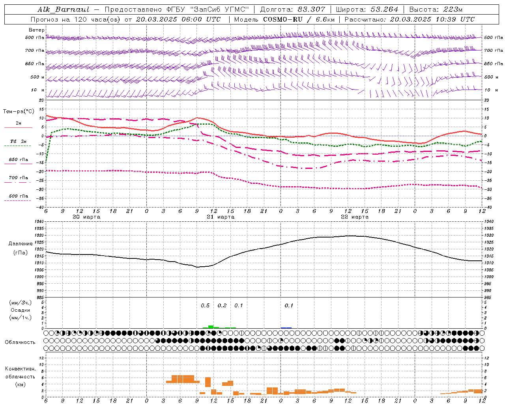Click the 'Тем-ра(°C)' temperature panel label

[x=19, y=112]
